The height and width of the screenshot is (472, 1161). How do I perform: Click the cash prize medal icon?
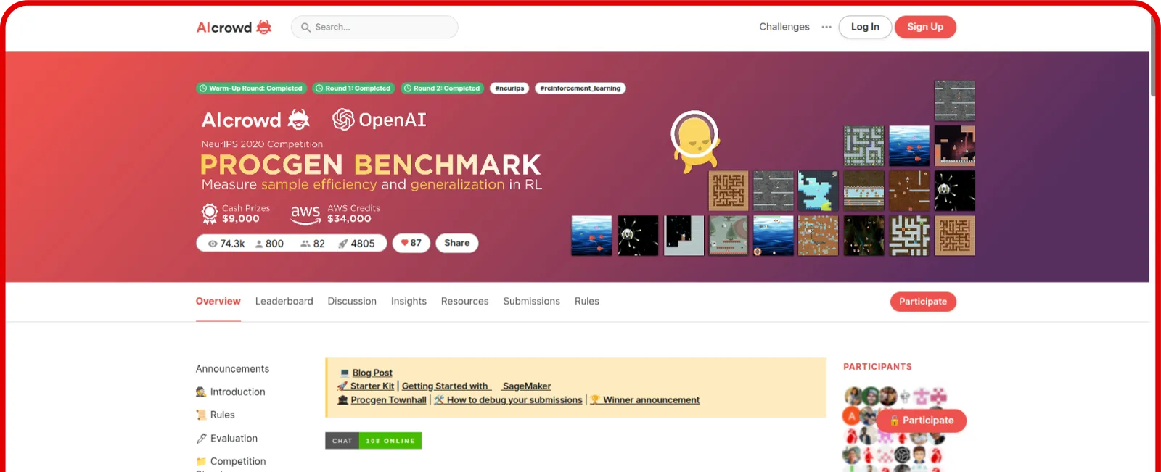(210, 214)
